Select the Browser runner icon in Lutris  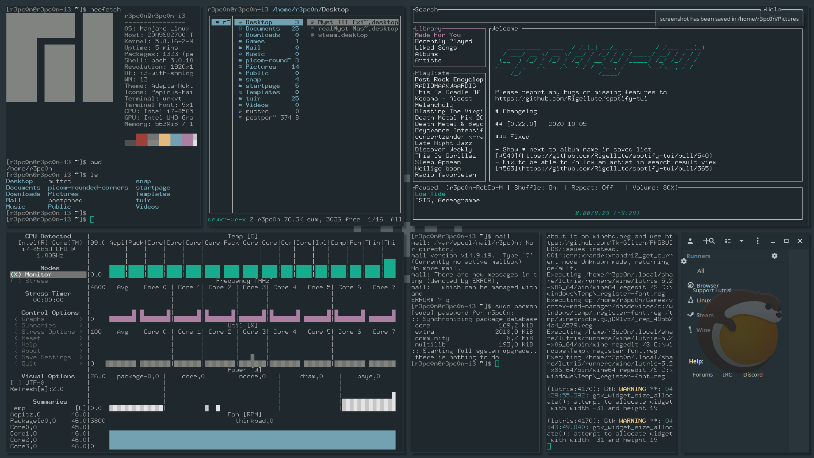pos(691,285)
